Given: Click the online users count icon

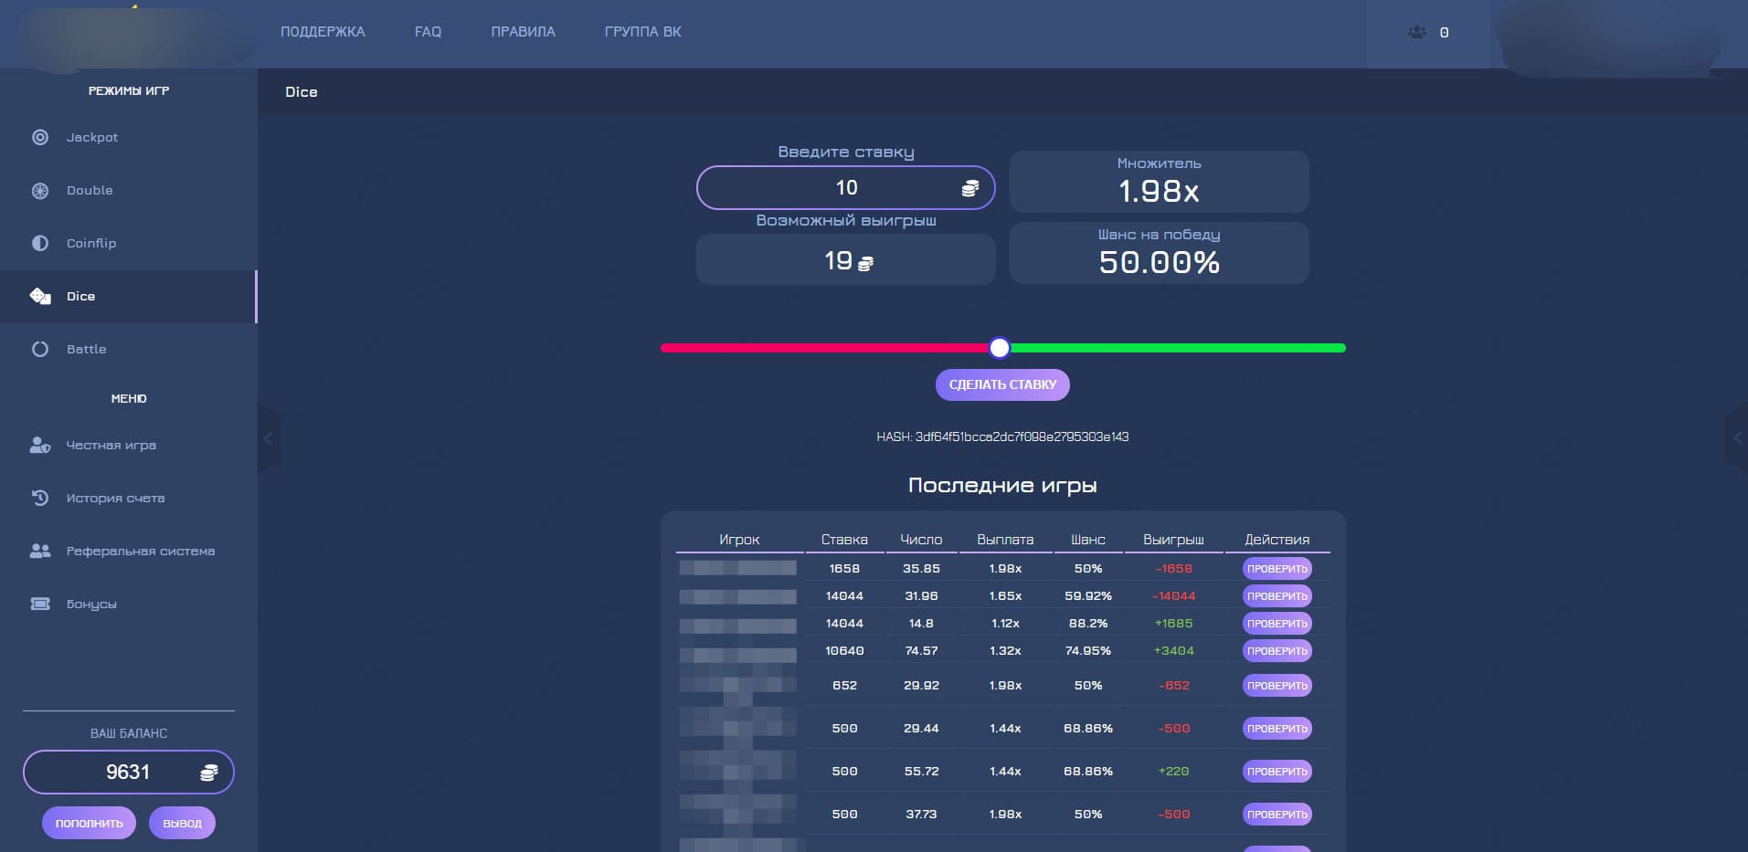Looking at the screenshot, I should pyautogui.click(x=1417, y=32).
